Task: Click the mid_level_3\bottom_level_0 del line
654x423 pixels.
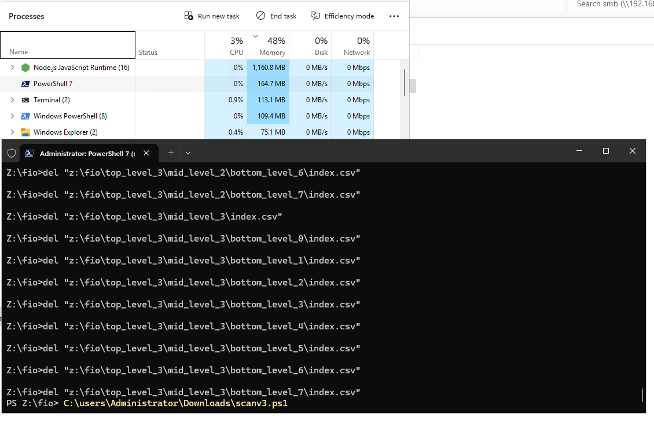Action: click(x=183, y=239)
